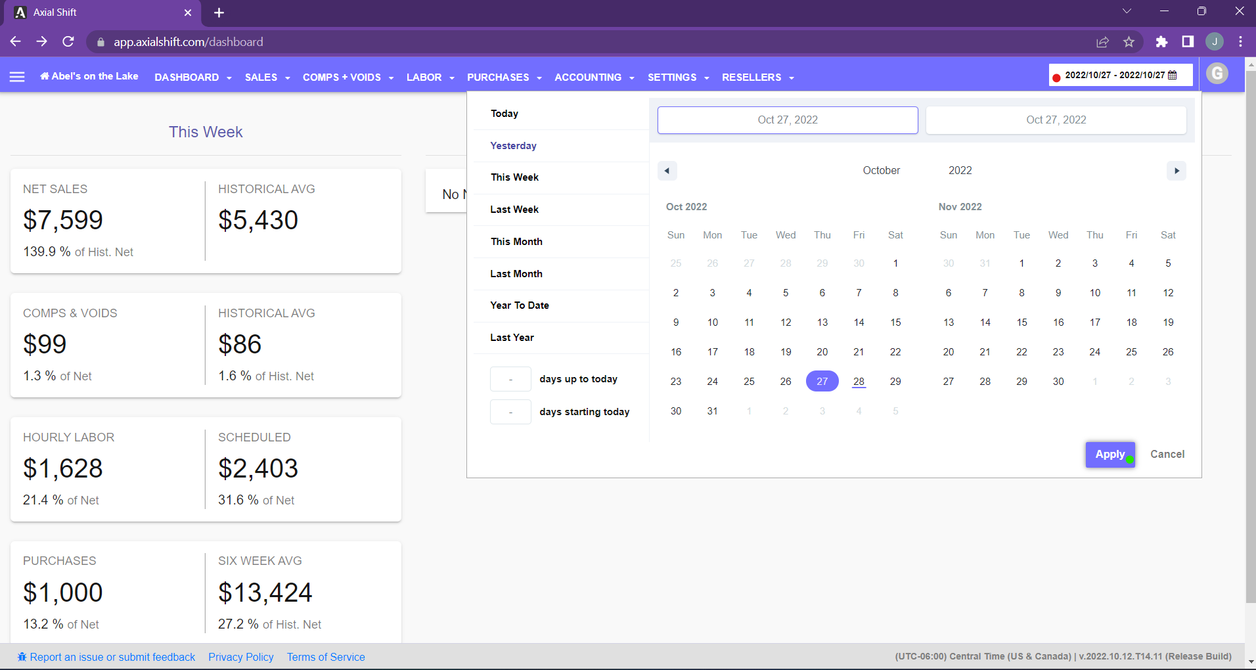The image size is (1256, 670).
Task: Click the days up to today input box
Action: (x=510, y=380)
